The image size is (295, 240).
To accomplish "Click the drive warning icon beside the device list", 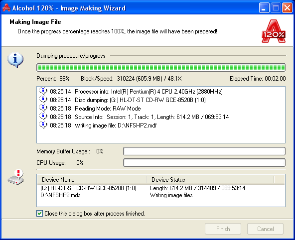I will (16, 177).
